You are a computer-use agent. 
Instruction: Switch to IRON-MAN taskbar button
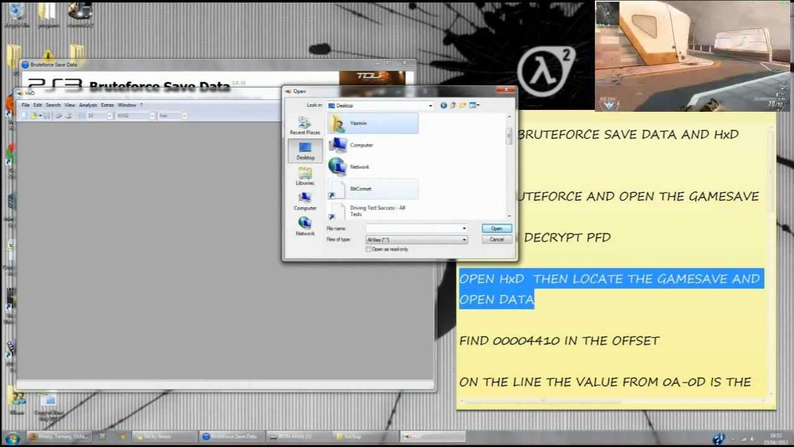tap(299, 436)
